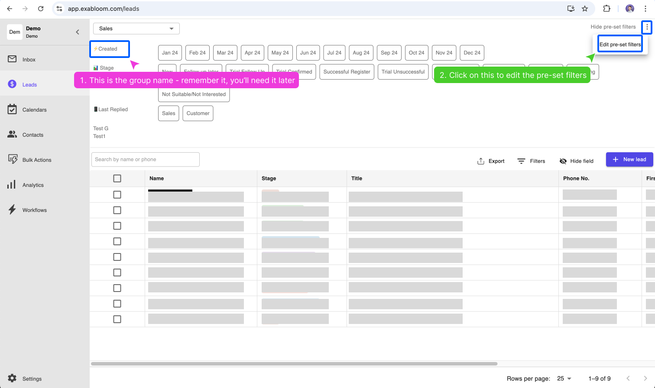This screenshot has height=388, width=655.
Task: Bookmark page with the star icon
Action: tap(585, 9)
